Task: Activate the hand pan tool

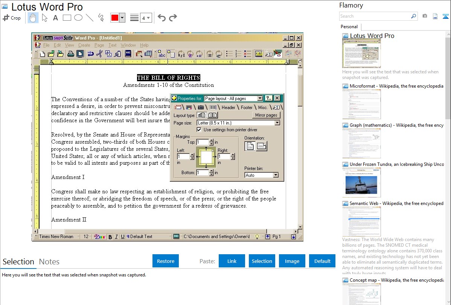Action: pos(33,18)
